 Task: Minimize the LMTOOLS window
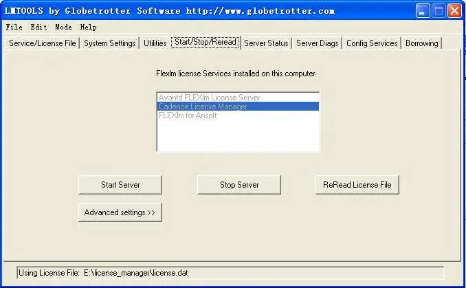pos(422,11)
